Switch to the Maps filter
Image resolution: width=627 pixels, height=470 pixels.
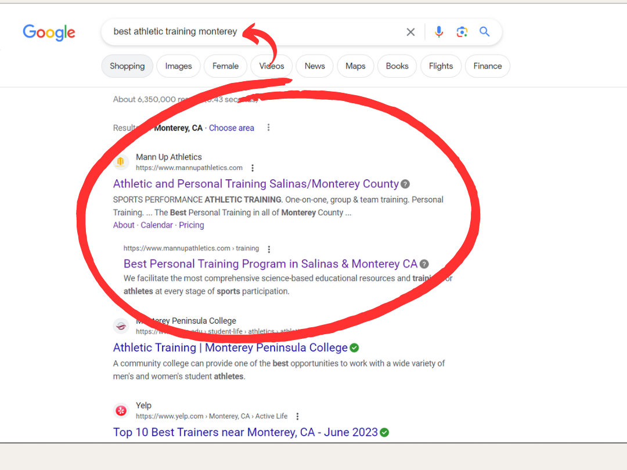[x=355, y=66]
